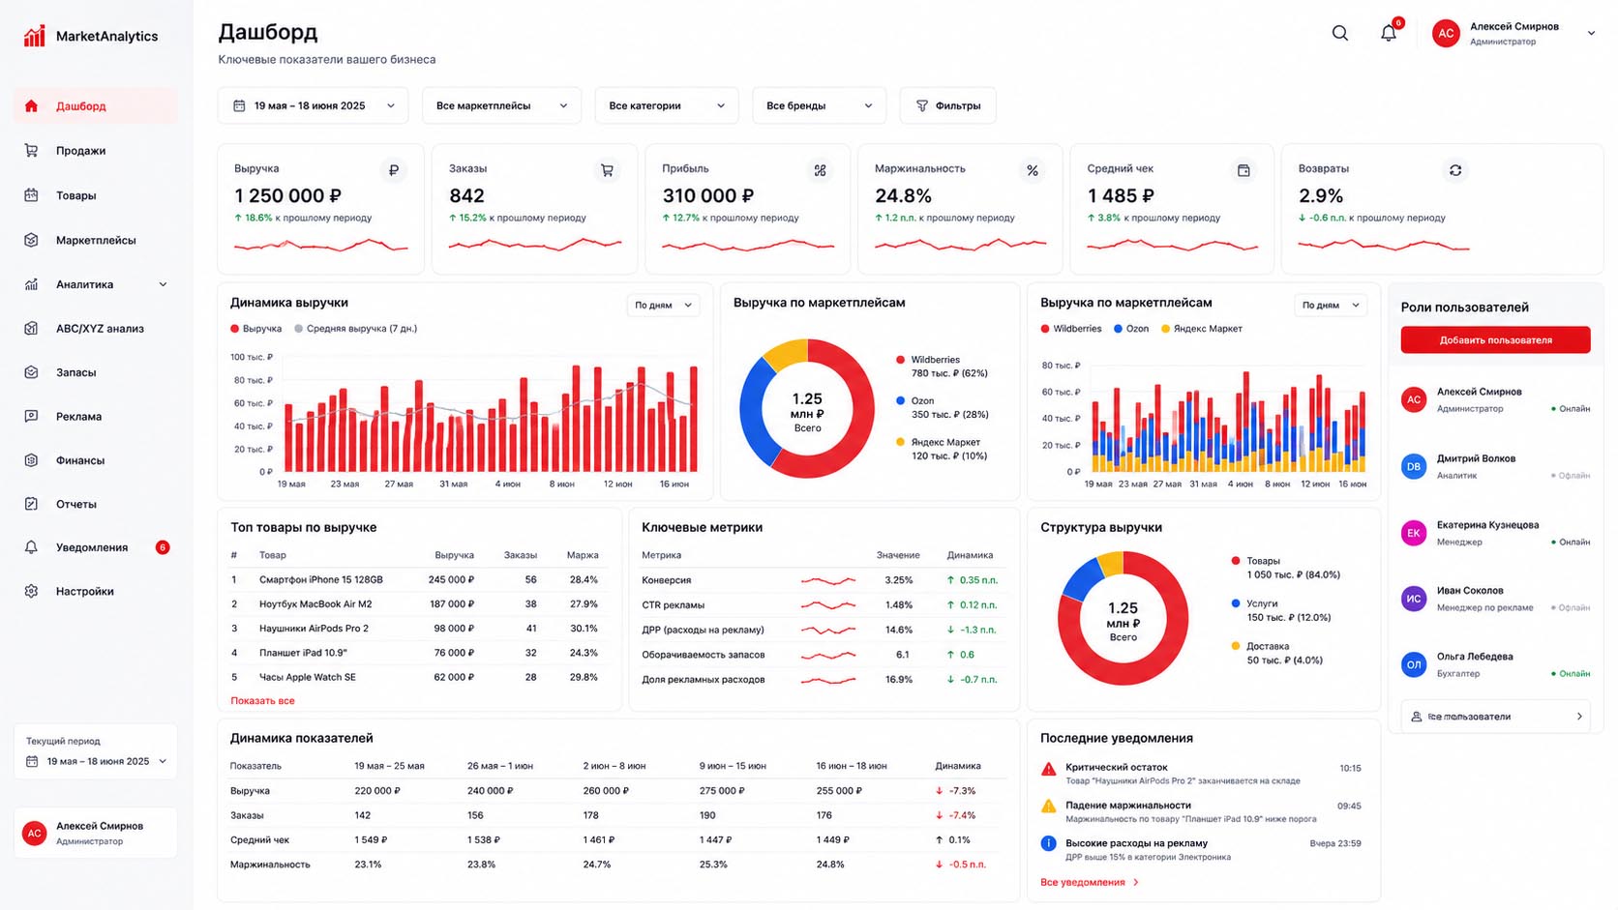The image size is (1618, 910).
Task: Click the calendar icon on Средний чек card
Action: pos(1243,170)
